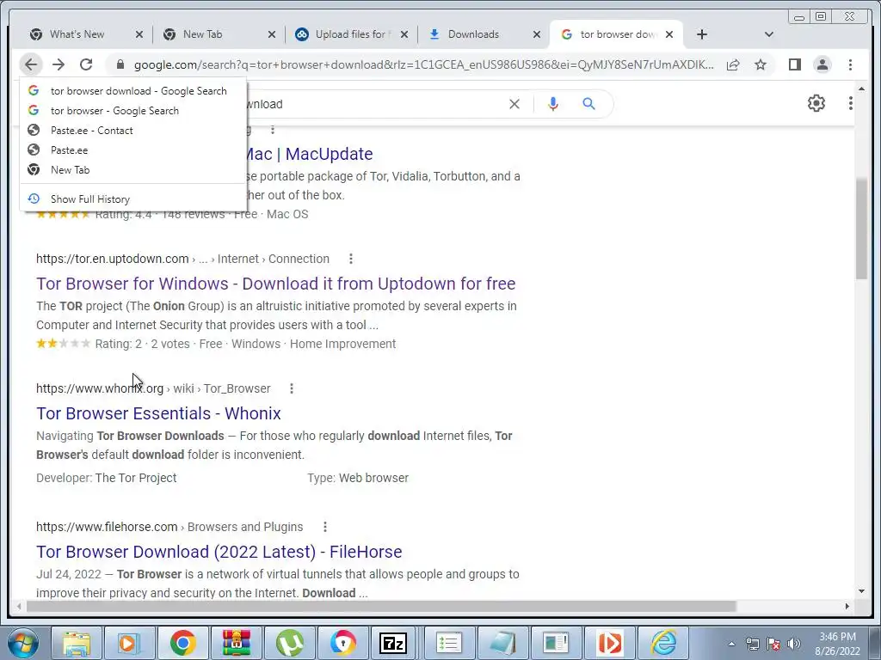Image resolution: width=881 pixels, height=660 pixels.
Task: Switch to Upload files tab
Action: [x=353, y=34]
